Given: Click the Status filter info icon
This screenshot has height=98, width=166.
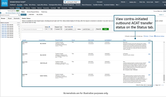Looking at the screenshot, I should pos(49,27).
